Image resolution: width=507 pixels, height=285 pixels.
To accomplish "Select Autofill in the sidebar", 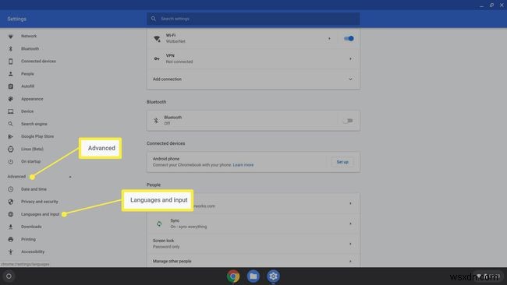I will 28,86.
